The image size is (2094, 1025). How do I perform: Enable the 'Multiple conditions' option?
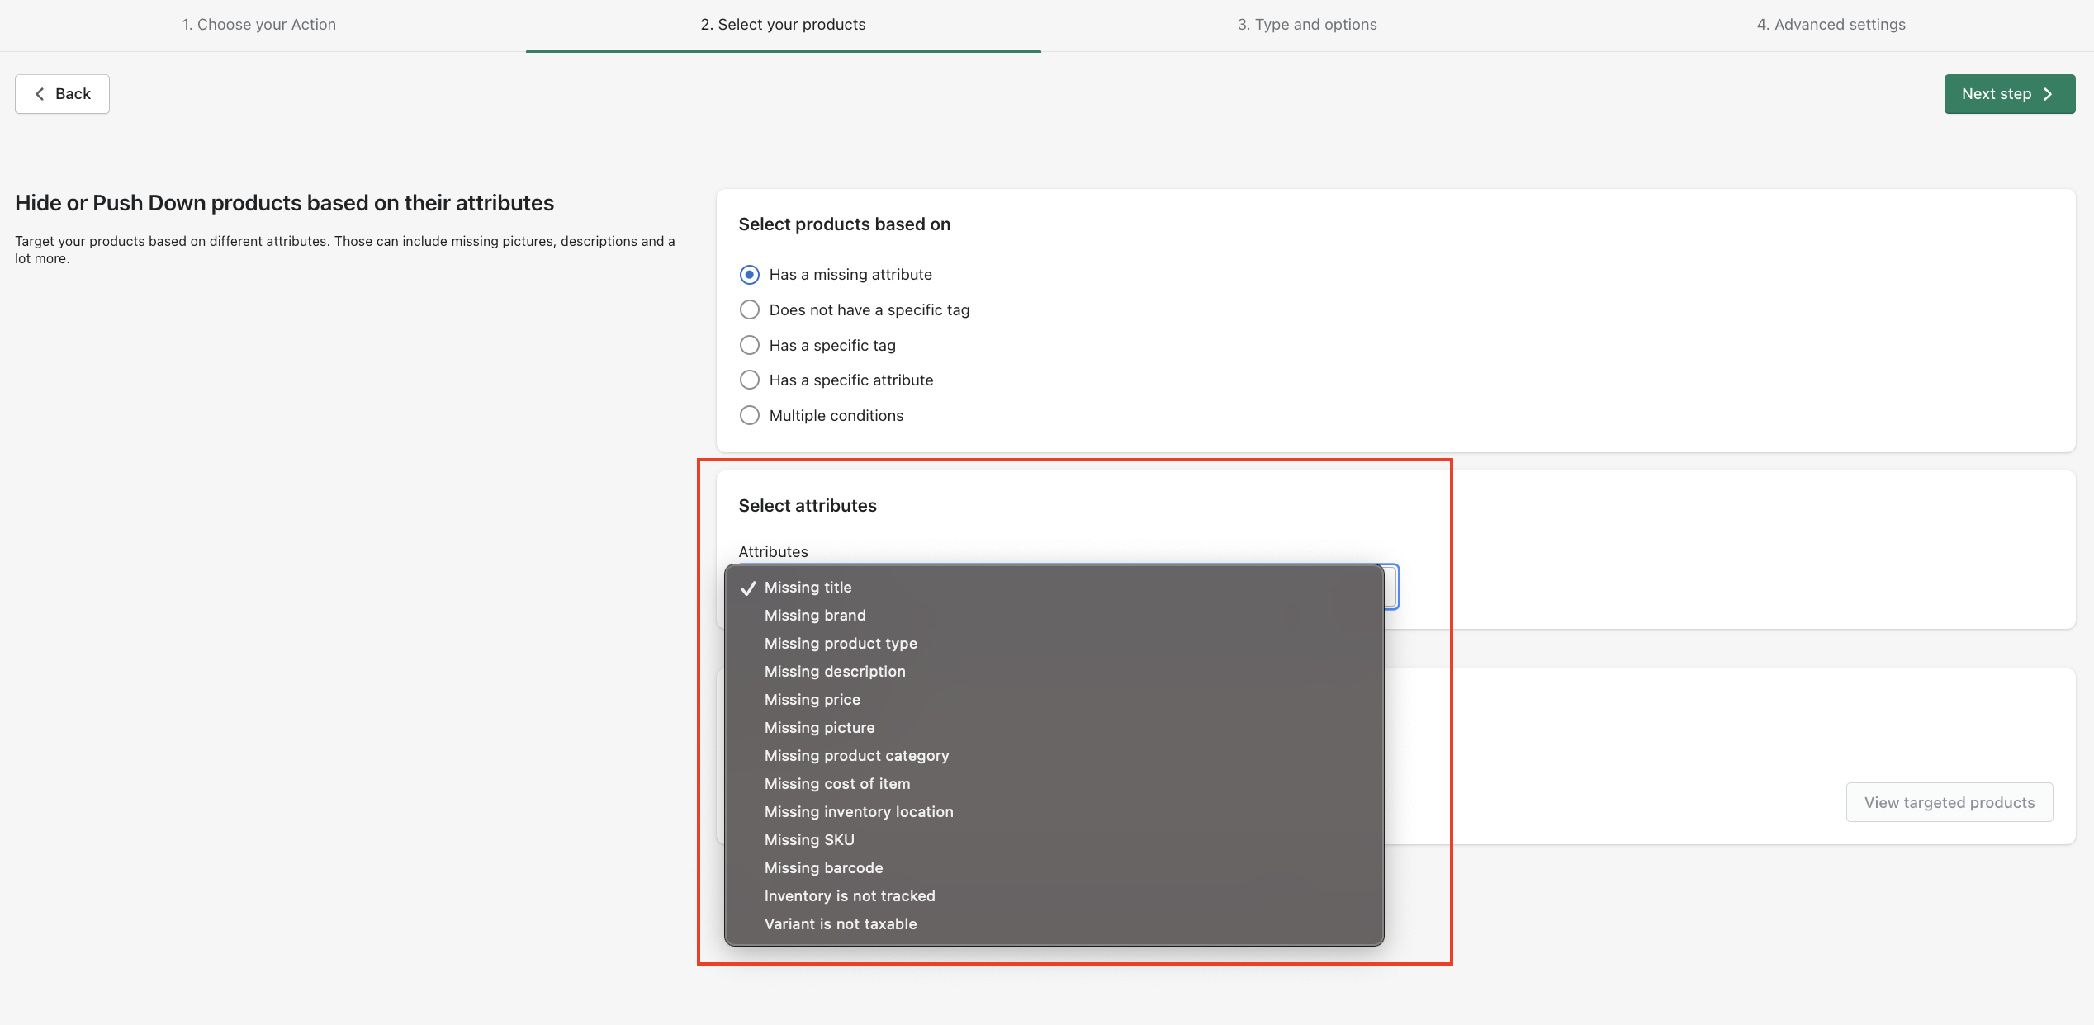tap(750, 416)
